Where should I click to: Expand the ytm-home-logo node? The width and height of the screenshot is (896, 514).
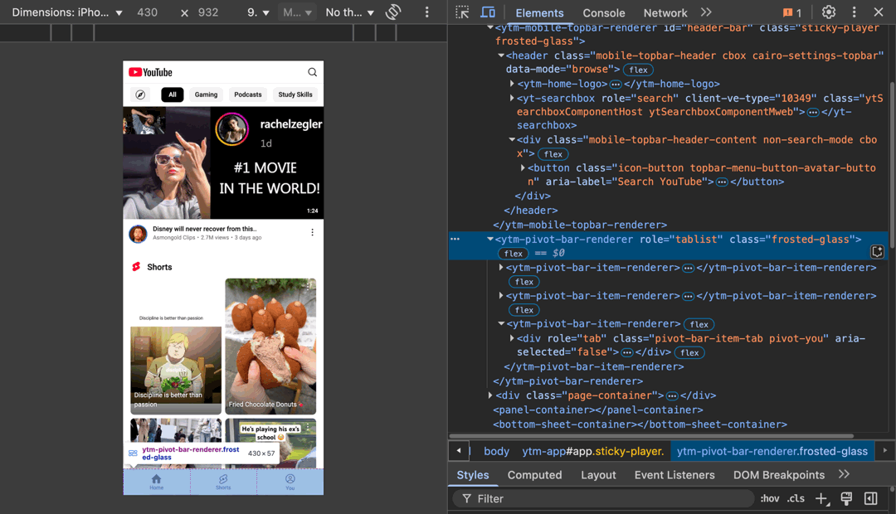(512, 84)
